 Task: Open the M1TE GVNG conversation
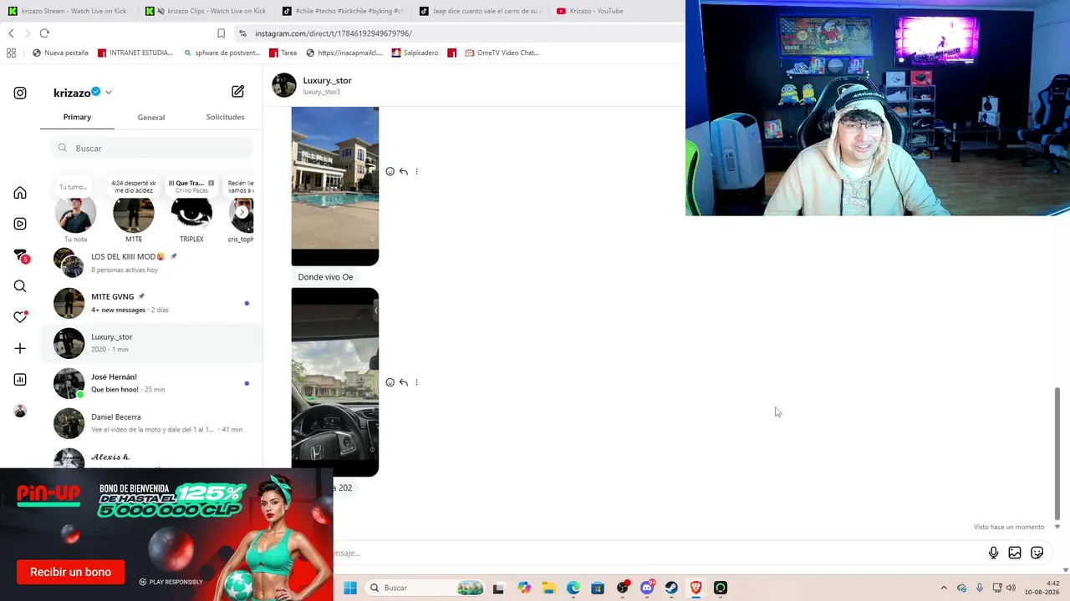[151, 303]
